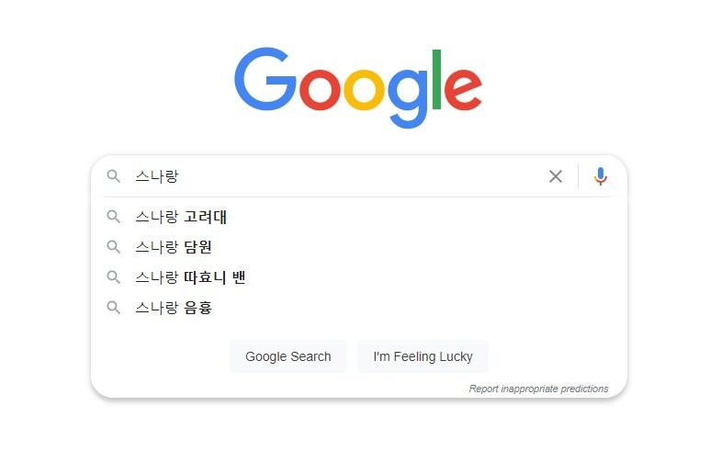
Task: Click the red letter e ending the logo
Action: pos(464,90)
